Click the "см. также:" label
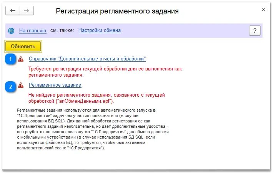 point(62,30)
